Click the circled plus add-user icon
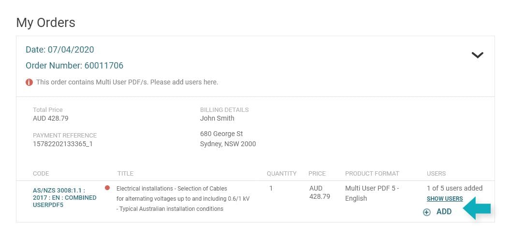The image size is (510, 248). coord(426,212)
